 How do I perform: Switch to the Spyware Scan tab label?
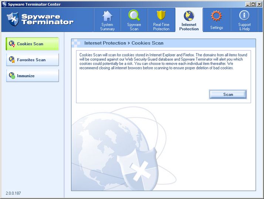tap(134, 27)
